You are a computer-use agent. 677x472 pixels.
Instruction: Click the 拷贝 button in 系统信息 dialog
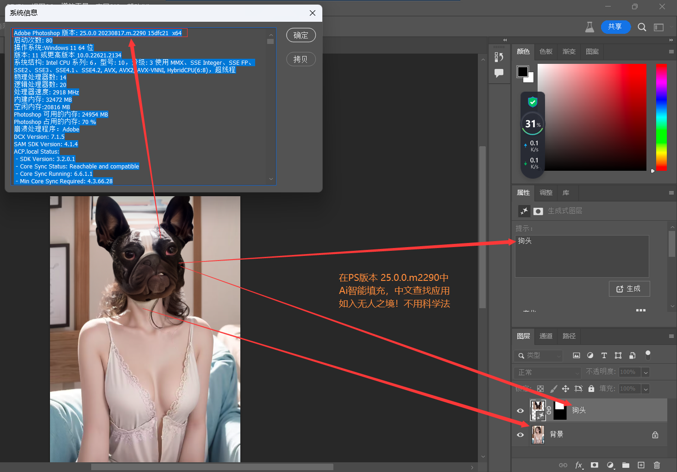coord(301,59)
